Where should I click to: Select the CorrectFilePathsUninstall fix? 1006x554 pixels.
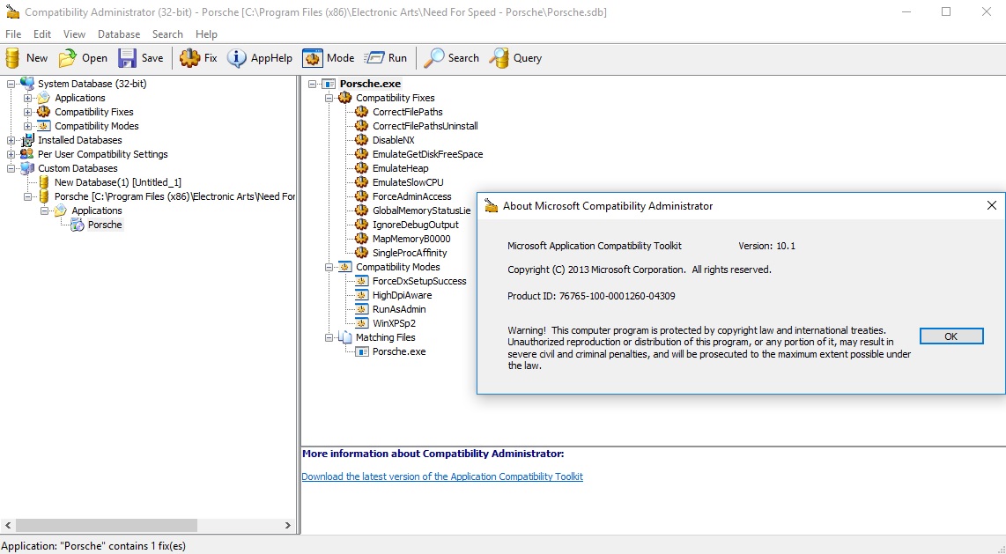[425, 126]
